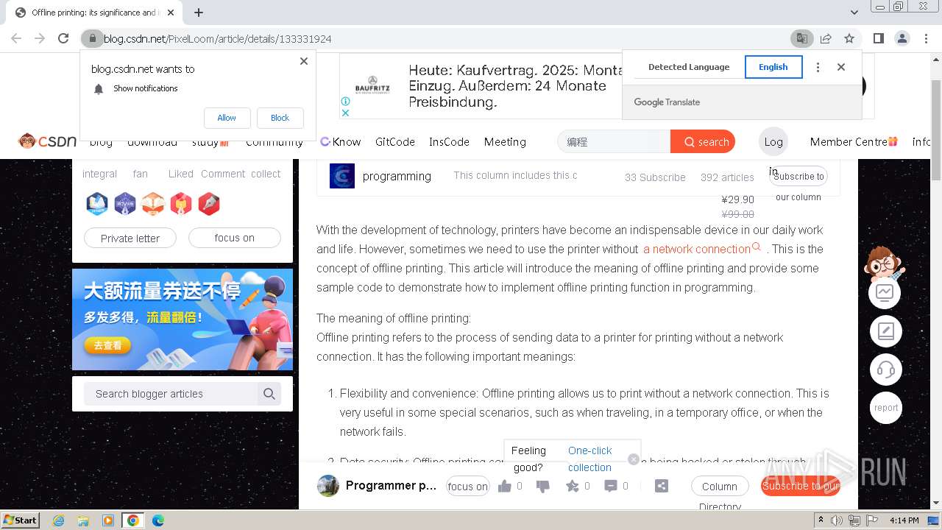
Task: Open translate options three-dot menu
Action: pyautogui.click(x=818, y=67)
